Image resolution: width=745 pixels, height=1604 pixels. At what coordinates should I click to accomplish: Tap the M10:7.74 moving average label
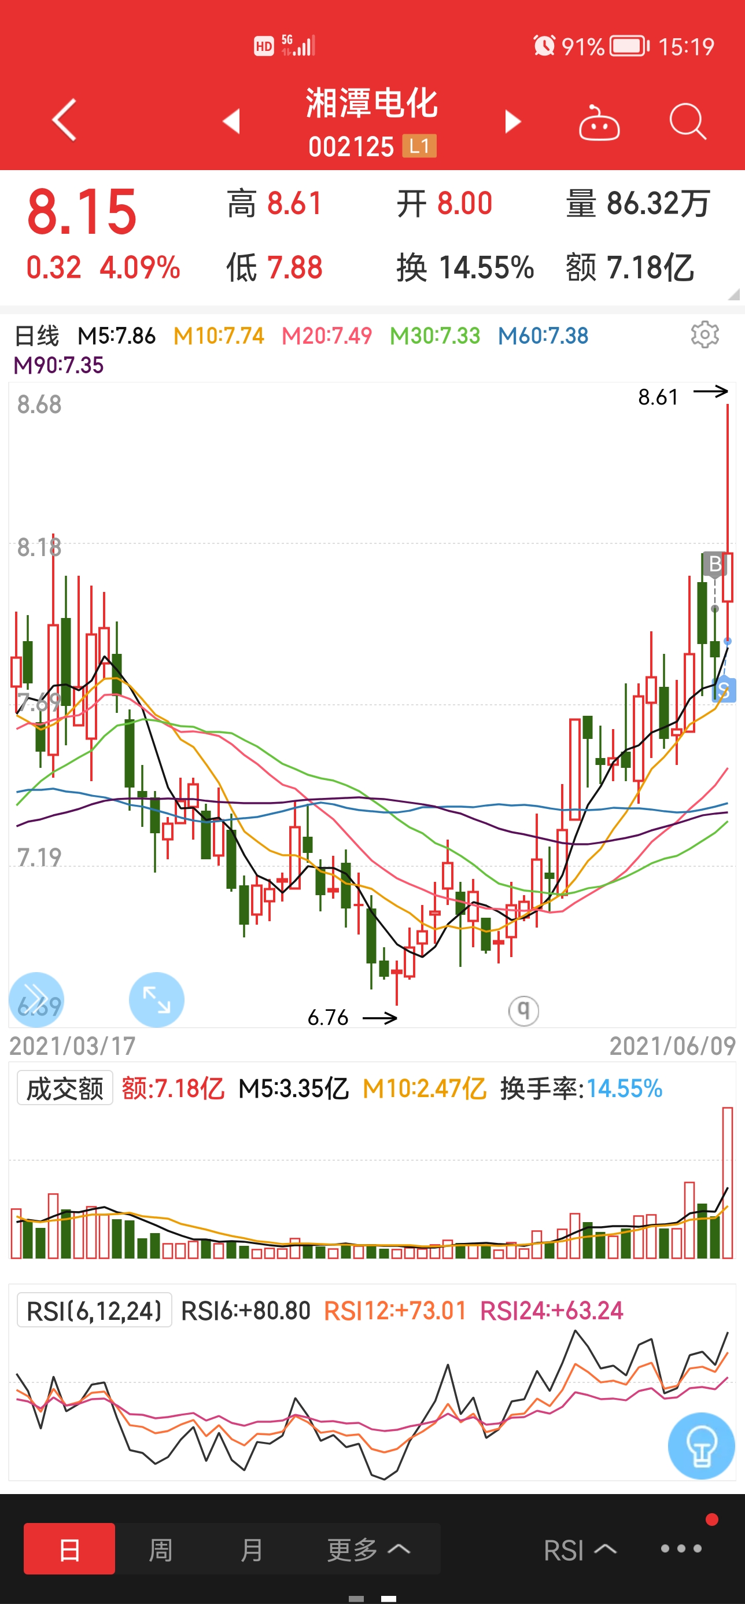219,336
